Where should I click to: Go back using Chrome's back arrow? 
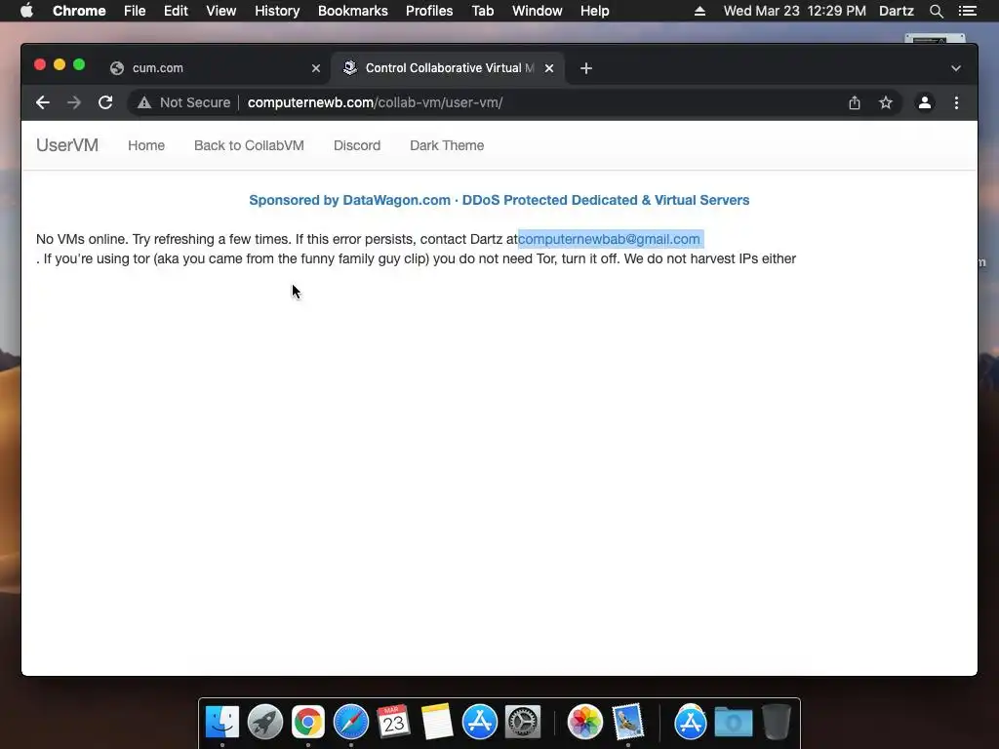43,102
